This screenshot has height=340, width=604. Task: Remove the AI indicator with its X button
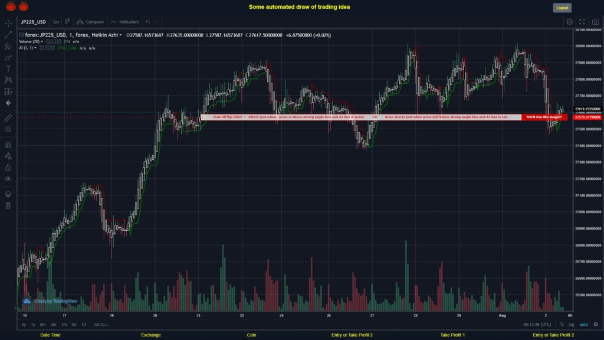pos(52,48)
